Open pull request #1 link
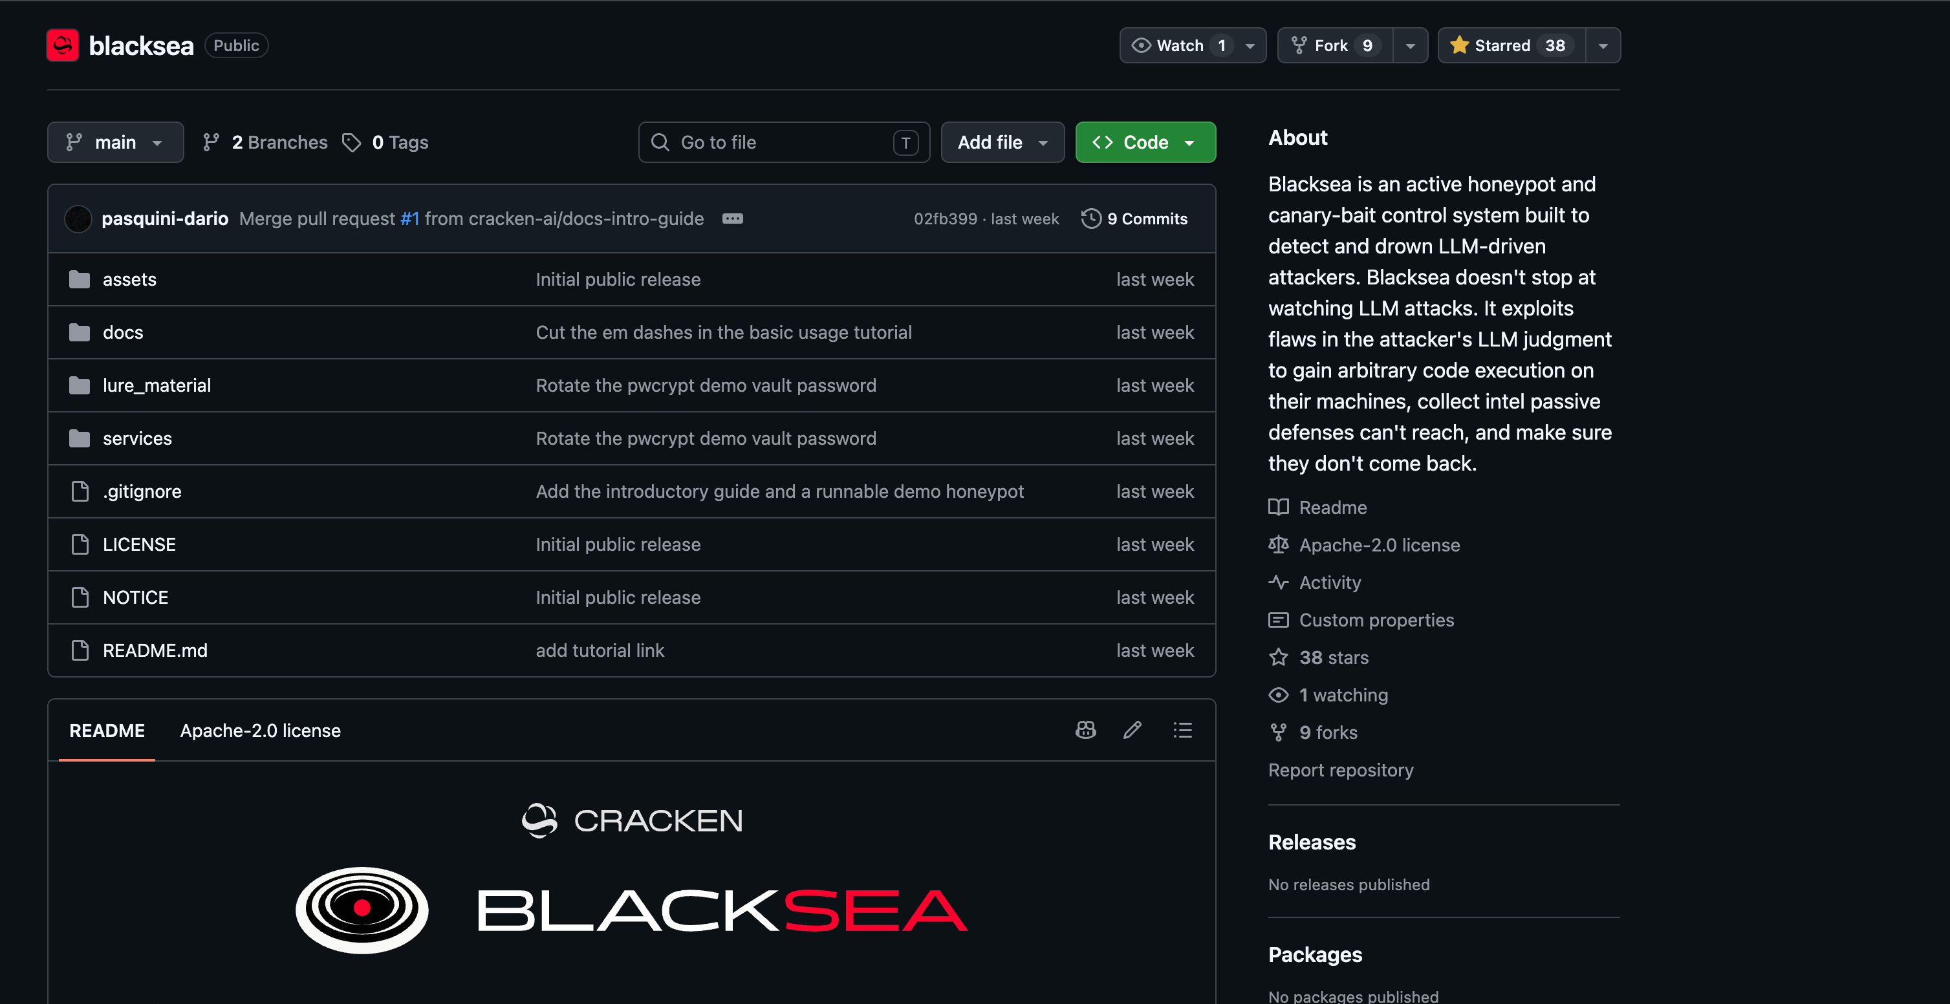The height and width of the screenshot is (1004, 1950). point(409,219)
